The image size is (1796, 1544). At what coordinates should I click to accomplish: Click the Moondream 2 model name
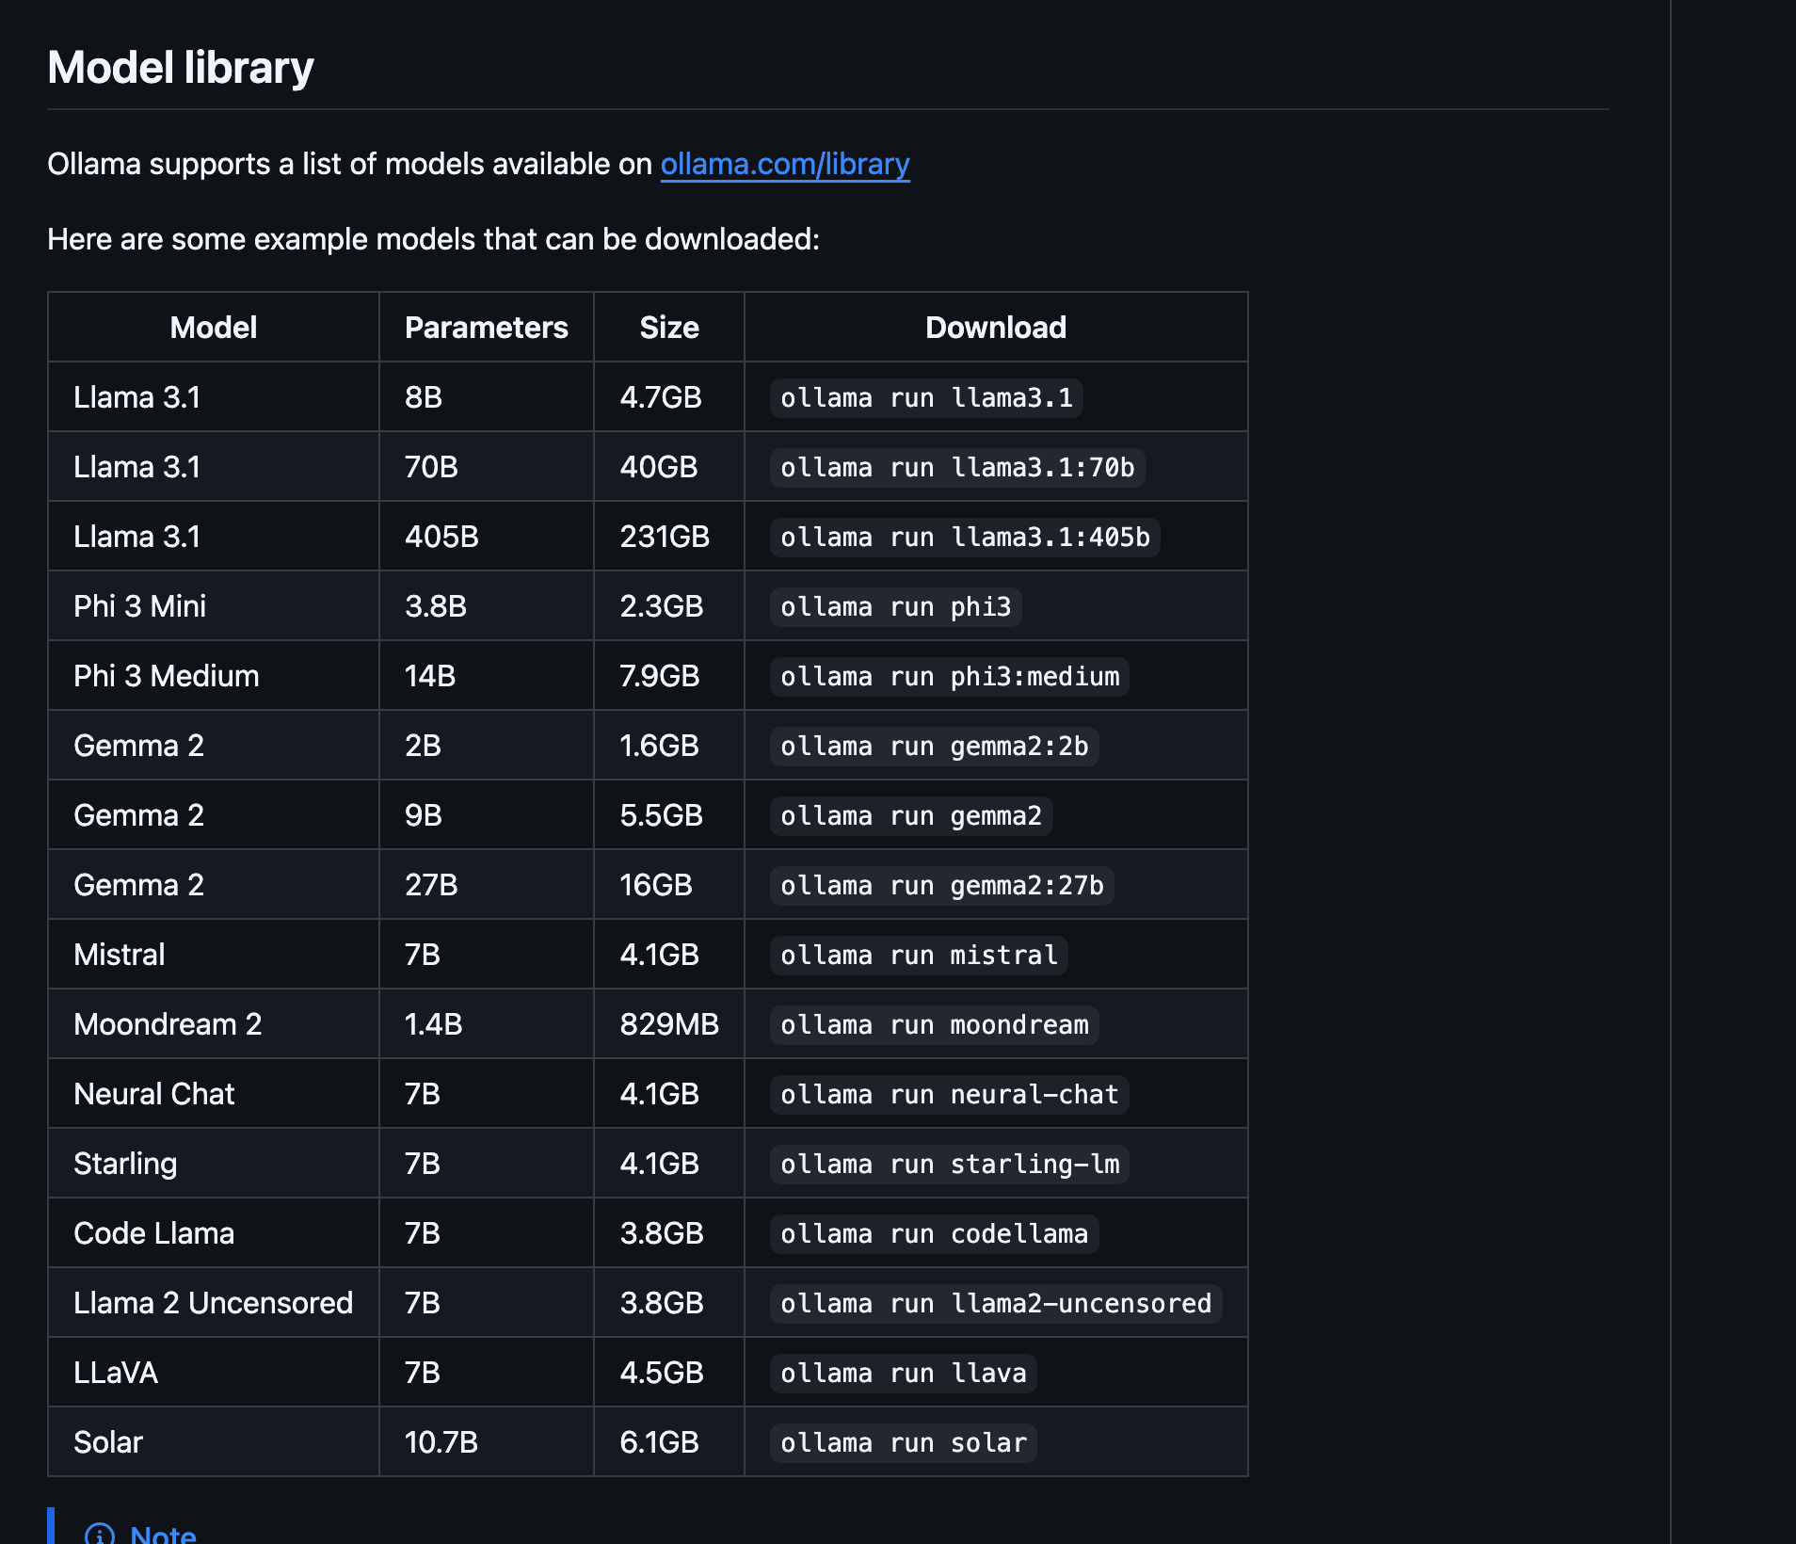tap(168, 1024)
